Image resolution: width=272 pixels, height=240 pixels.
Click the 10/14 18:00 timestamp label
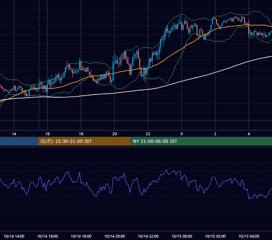(81, 236)
